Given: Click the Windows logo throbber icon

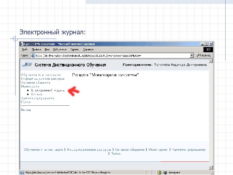Looking at the screenshot, I should 208,49.
